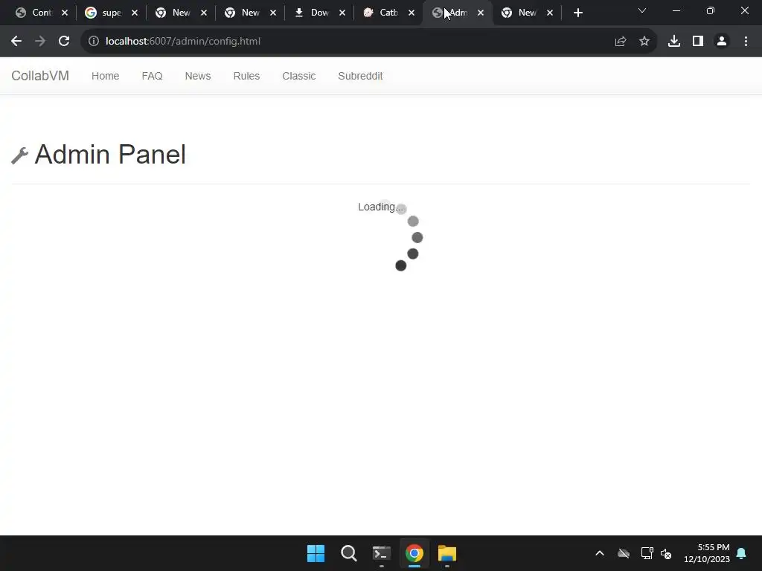Open network status tray icon
The width and height of the screenshot is (762, 571).
647,553
